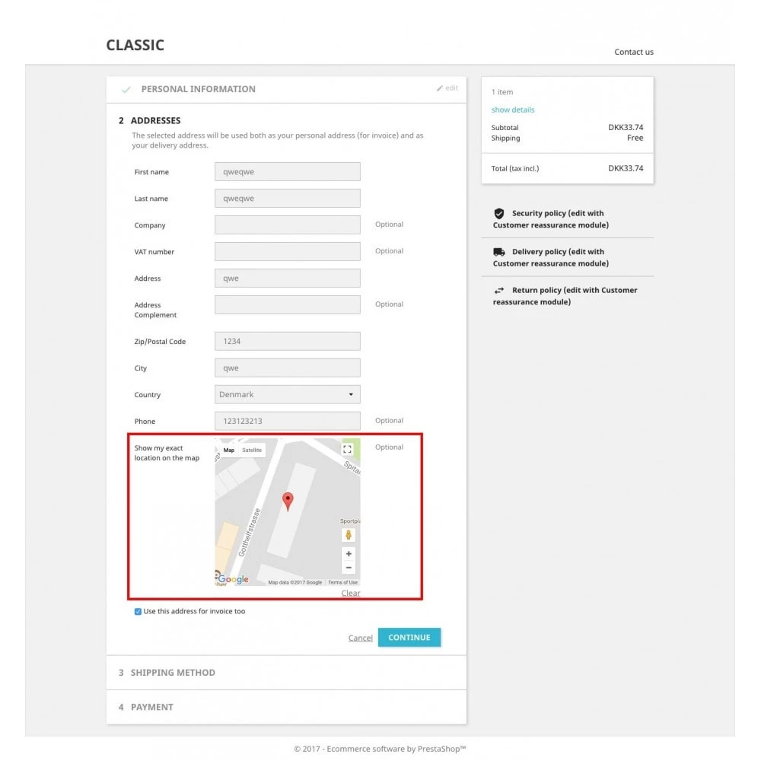This screenshot has height=761, width=761.
Task: Focus the First name field
Action: pos(288,172)
